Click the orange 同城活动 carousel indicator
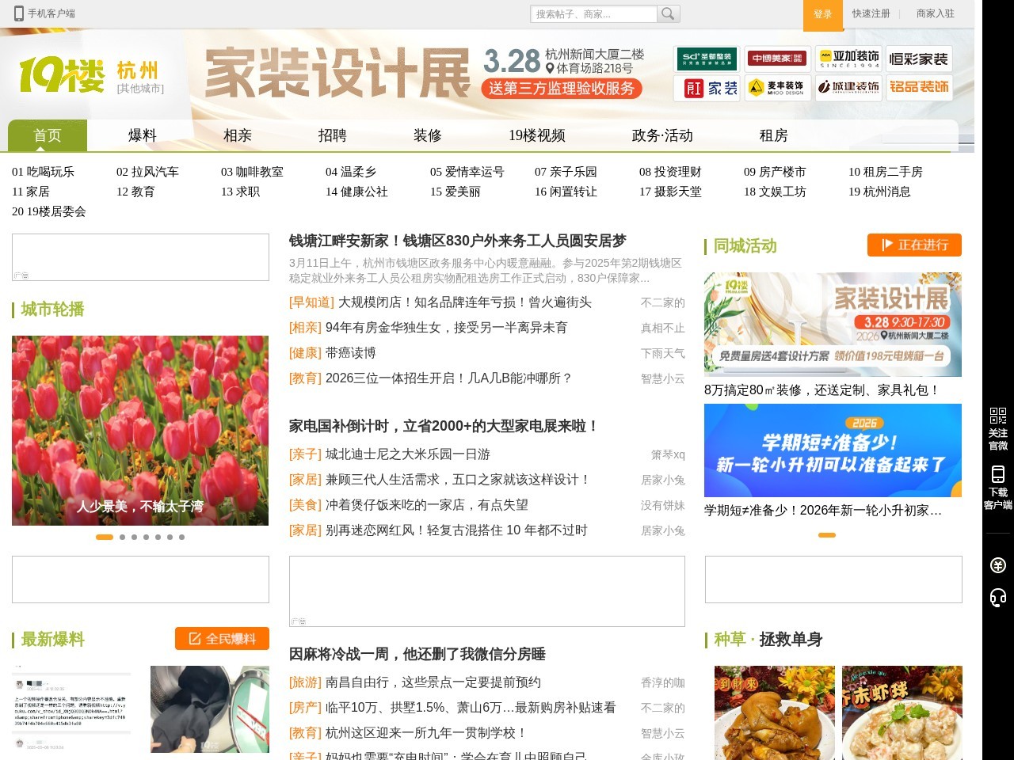Image resolution: width=1014 pixels, height=760 pixels. point(826,535)
